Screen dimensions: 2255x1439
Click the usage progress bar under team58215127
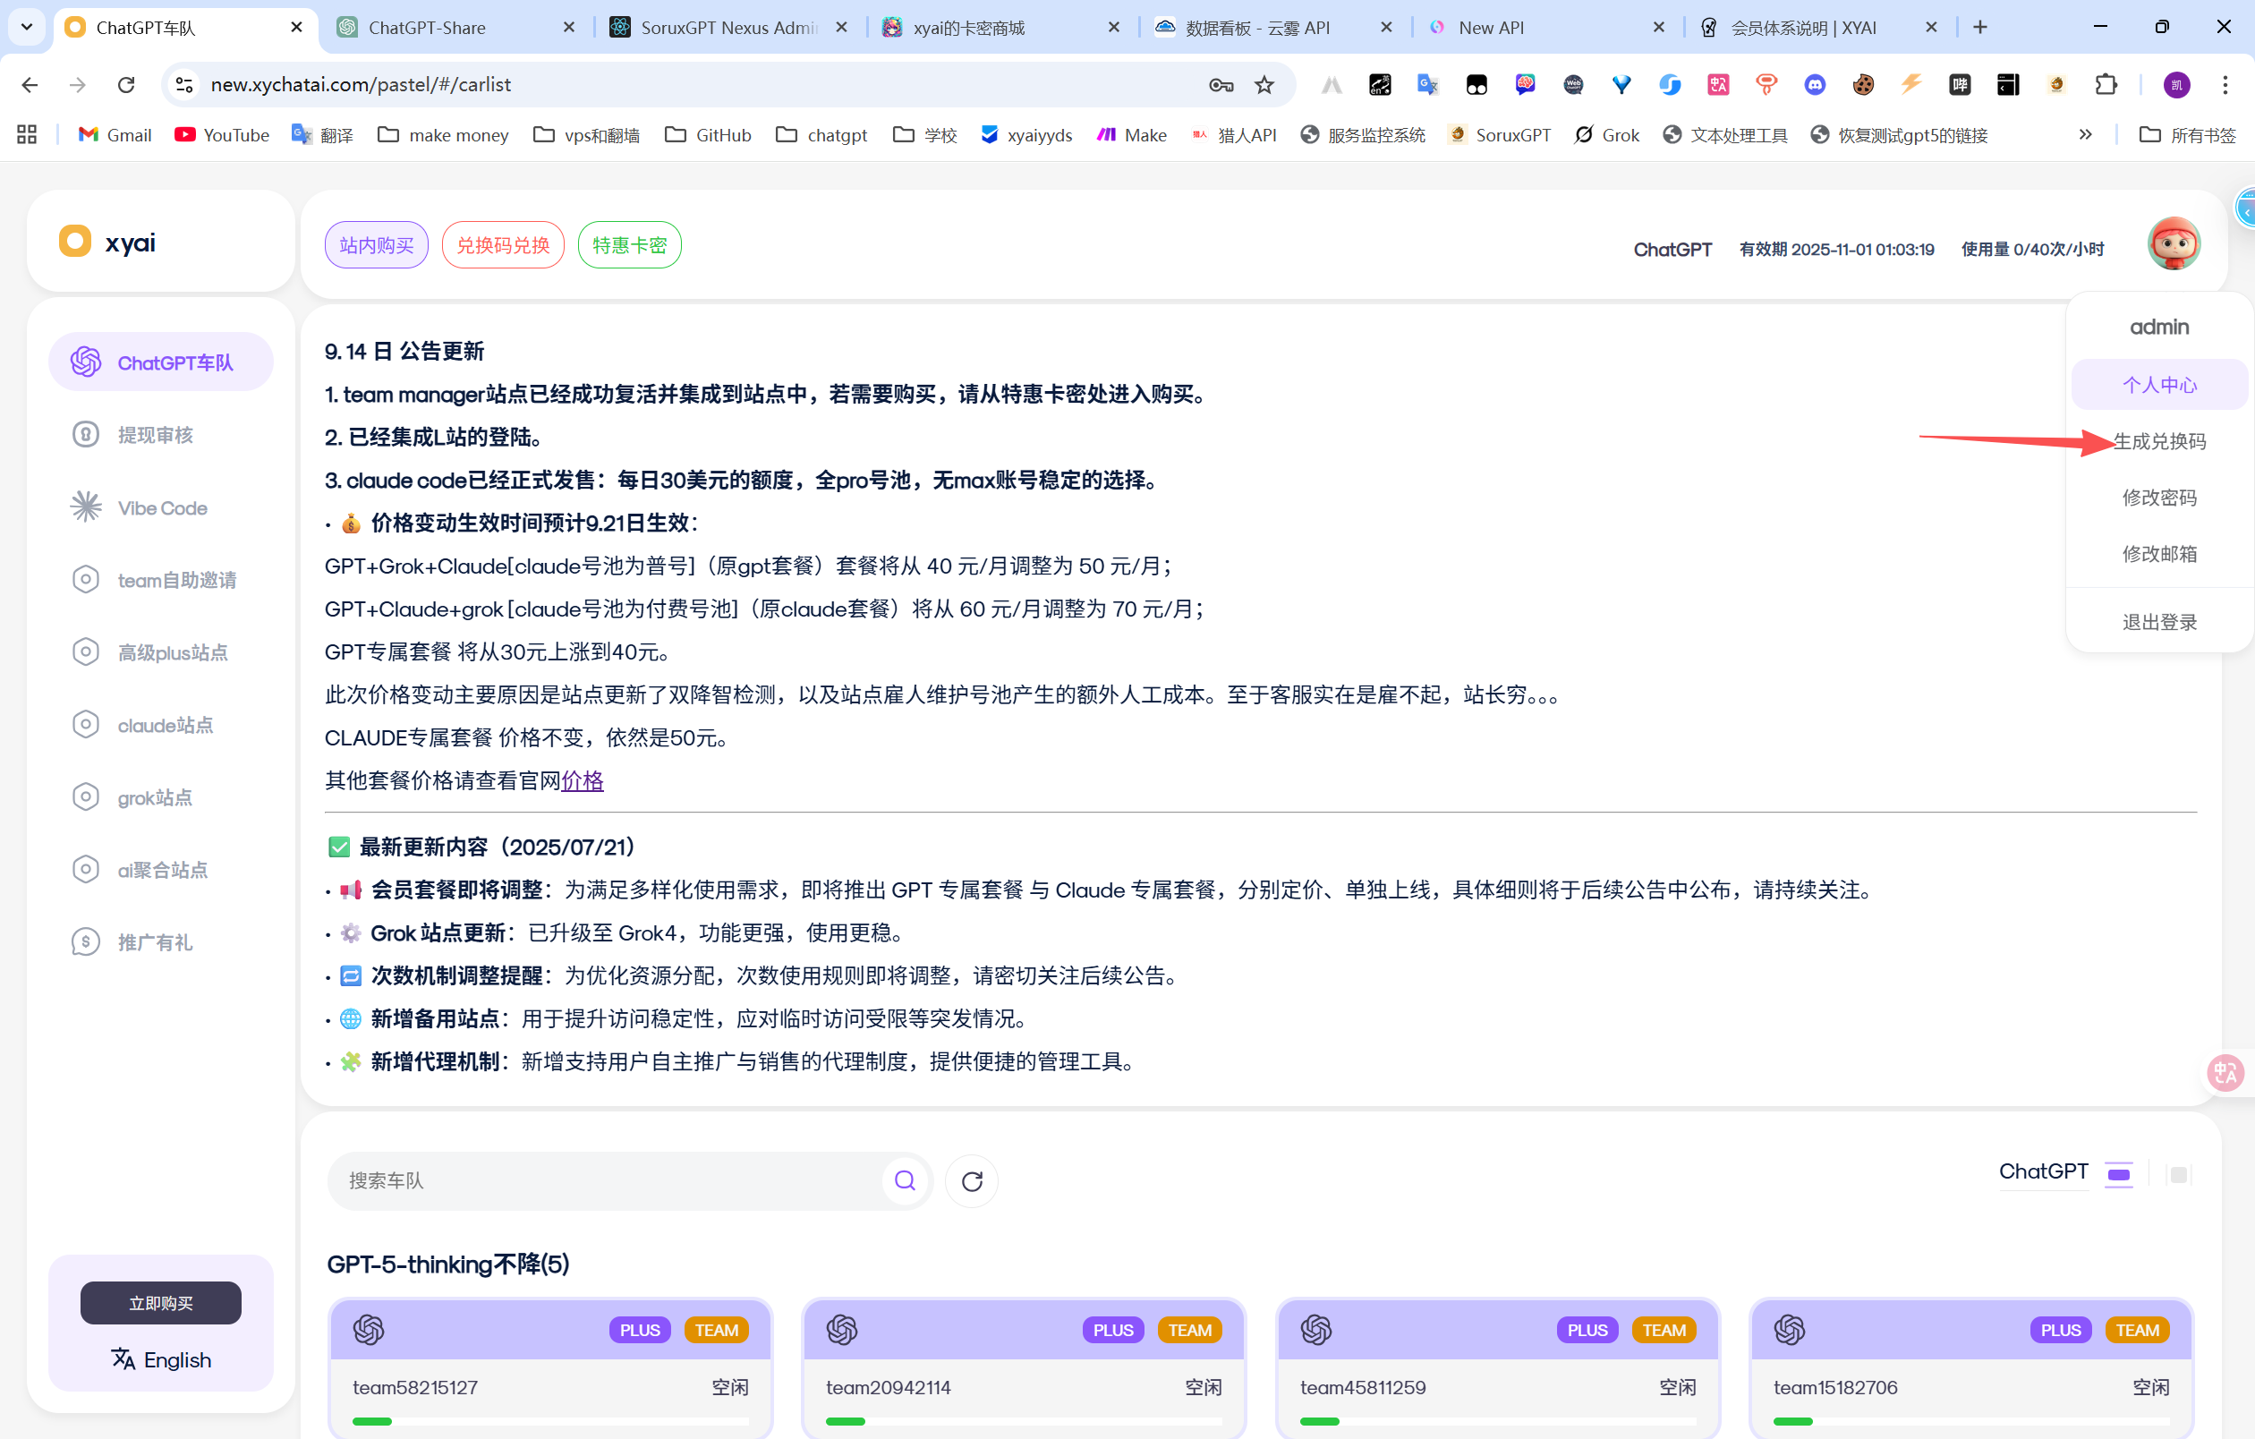(x=549, y=1420)
